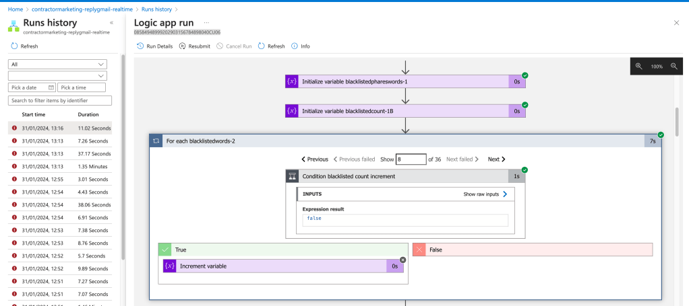
Task: Click the false expression result value
Action: tap(314, 218)
